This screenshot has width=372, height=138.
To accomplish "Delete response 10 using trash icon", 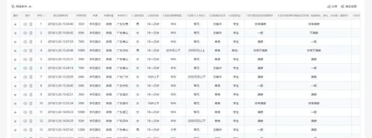I will click(31, 103).
